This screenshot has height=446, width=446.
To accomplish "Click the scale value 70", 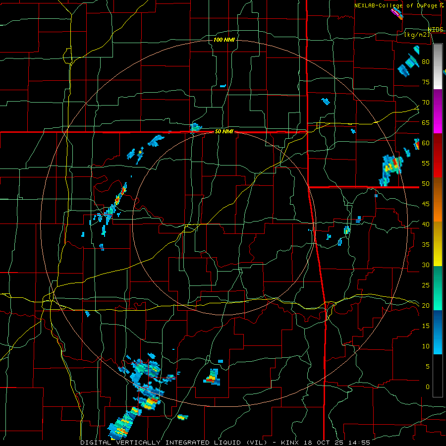I will click(426, 103).
